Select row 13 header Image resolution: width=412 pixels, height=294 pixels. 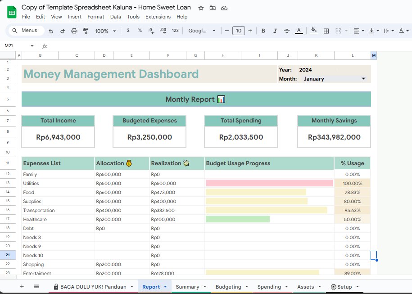coord(8,183)
